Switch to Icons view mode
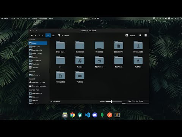 pos(48,35)
